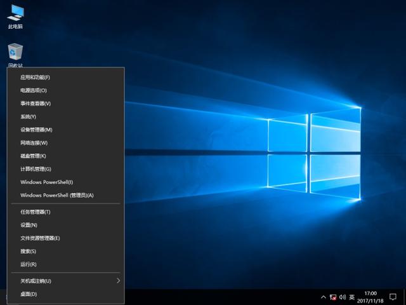This screenshot has height=305, width=406.
Task: Select the 此电脑 desktop icon
Action: pyautogui.click(x=15, y=17)
